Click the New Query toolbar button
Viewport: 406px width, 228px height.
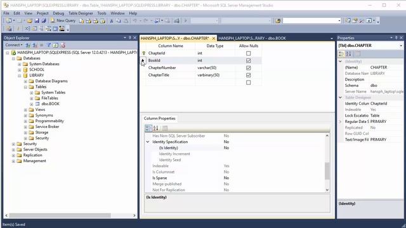[63, 21]
